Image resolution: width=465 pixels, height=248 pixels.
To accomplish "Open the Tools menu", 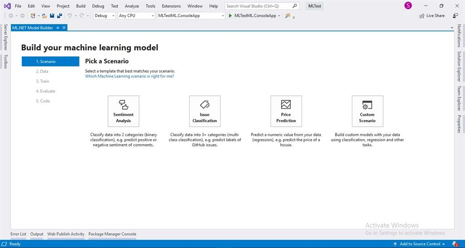I will [x=150, y=6].
